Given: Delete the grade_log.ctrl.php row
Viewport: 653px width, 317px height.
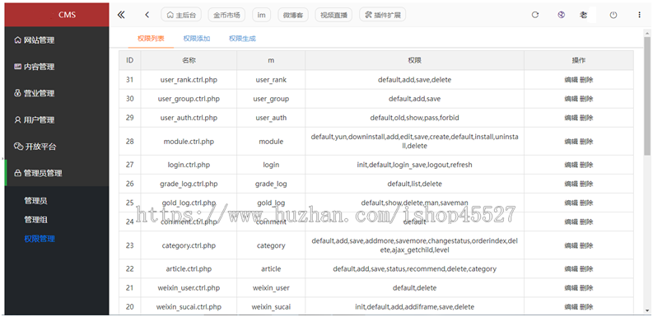Looking at the screenshot, I should pos(586,184).
